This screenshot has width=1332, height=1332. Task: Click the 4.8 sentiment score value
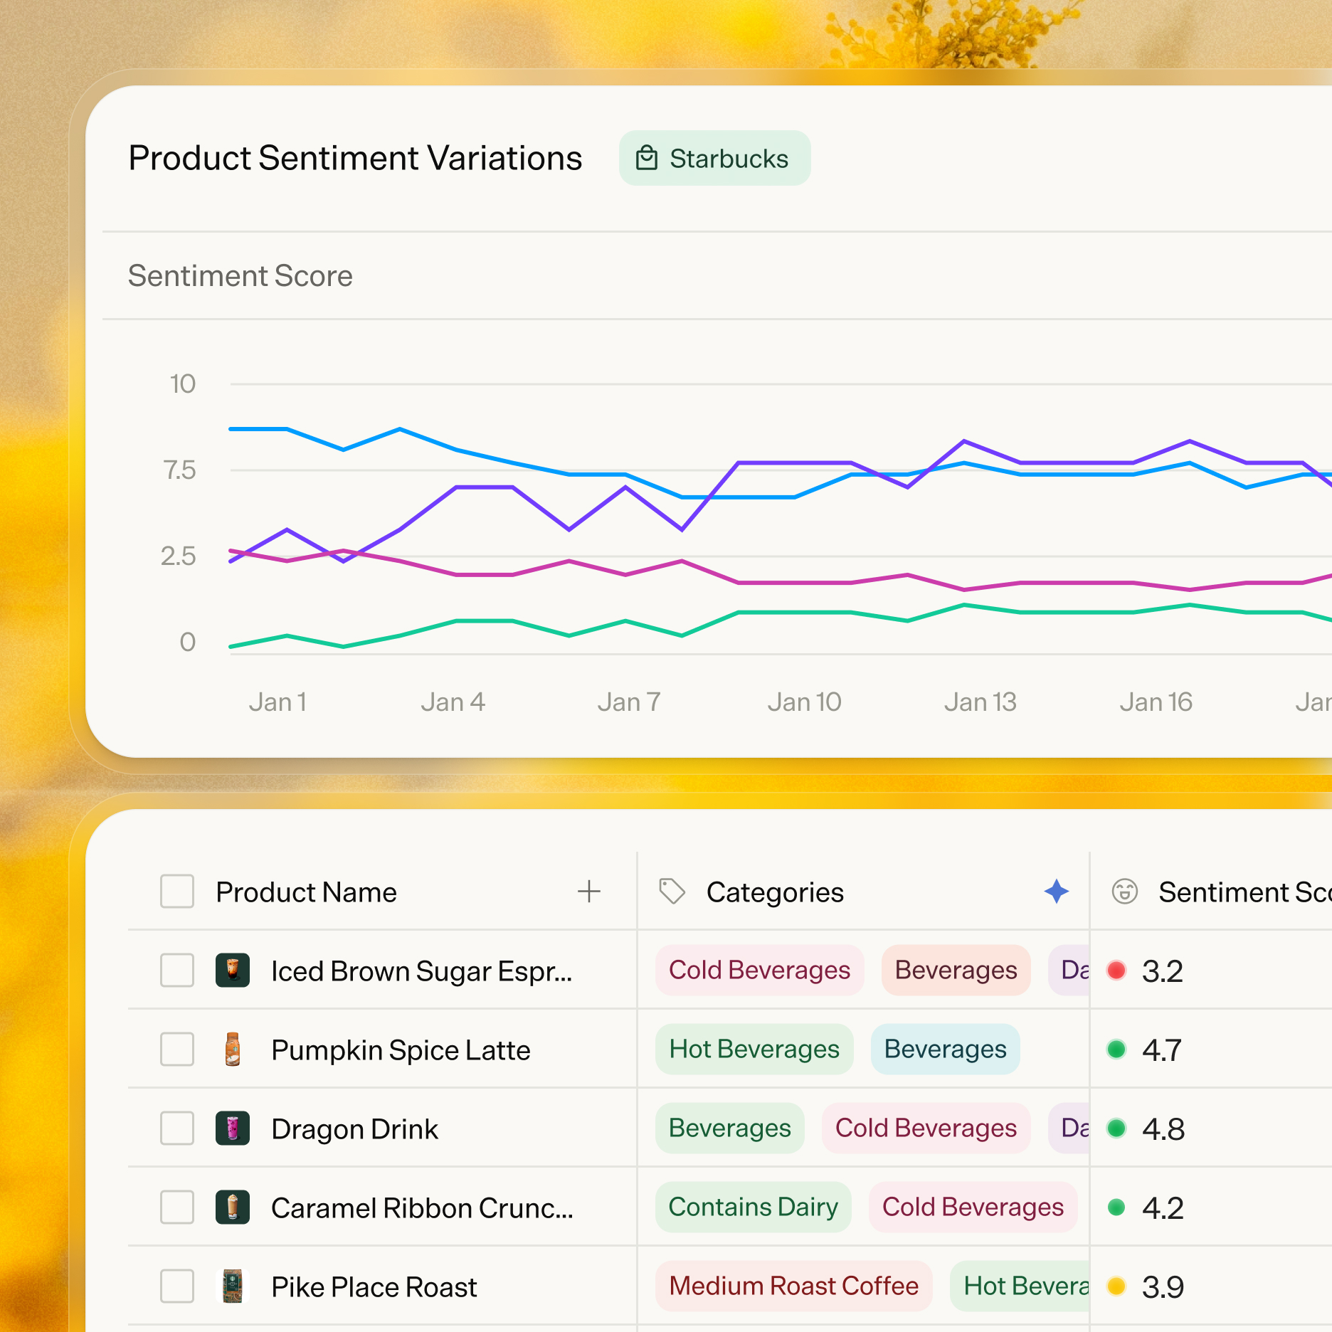point(1163,1129)
